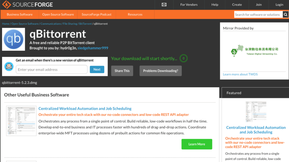Click 'A free and reliable P2P BitTorrent client' text
This screenshot has width=289, height=162.
pos(62,43)
